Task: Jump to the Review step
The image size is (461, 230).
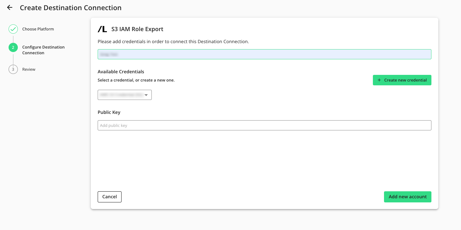Action: [x=29, y=69]
